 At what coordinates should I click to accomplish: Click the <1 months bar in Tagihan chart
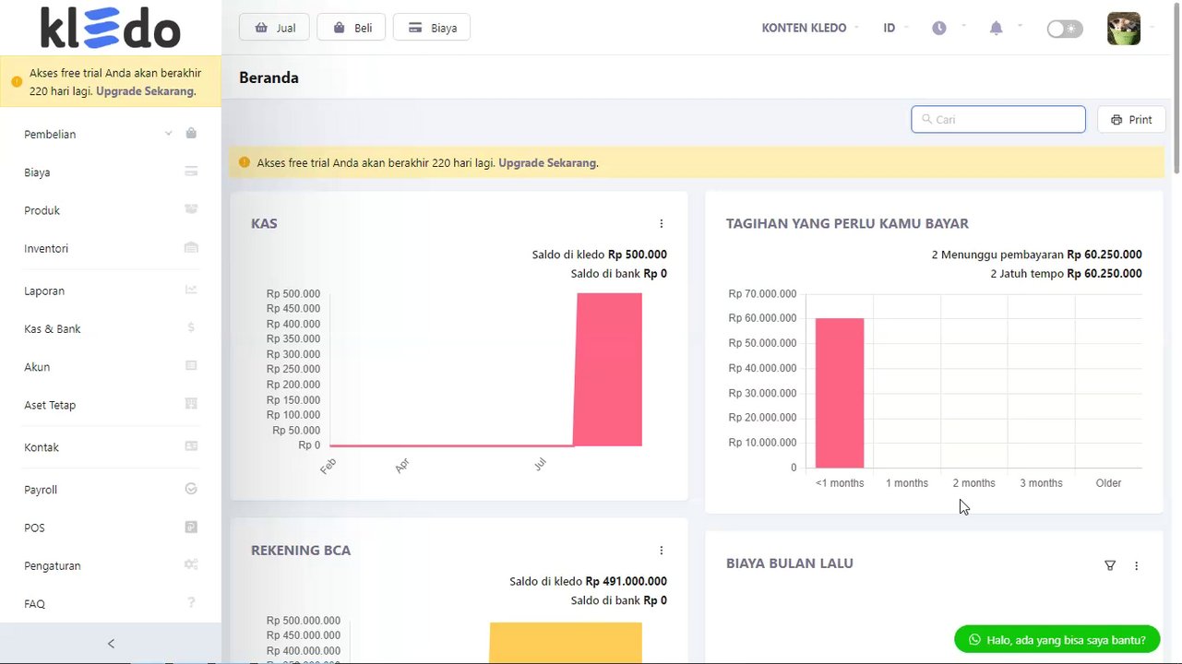click(x=840, y=393)
